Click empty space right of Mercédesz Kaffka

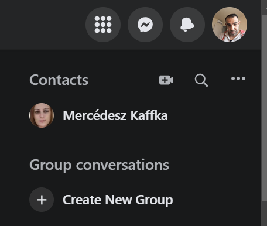(207, 115)
